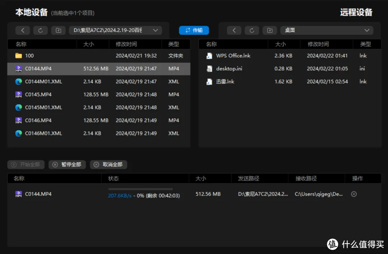
Task: Click the C0144.MP4 transfer progress bar
Action: click(x=140, y=189)
